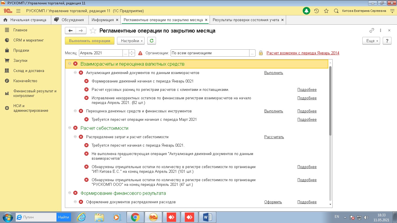Image resolution: width=397 pixels, height=223 pixels.
Task: Collapse the Расчет себестоимости section
Action: (70, 128)
